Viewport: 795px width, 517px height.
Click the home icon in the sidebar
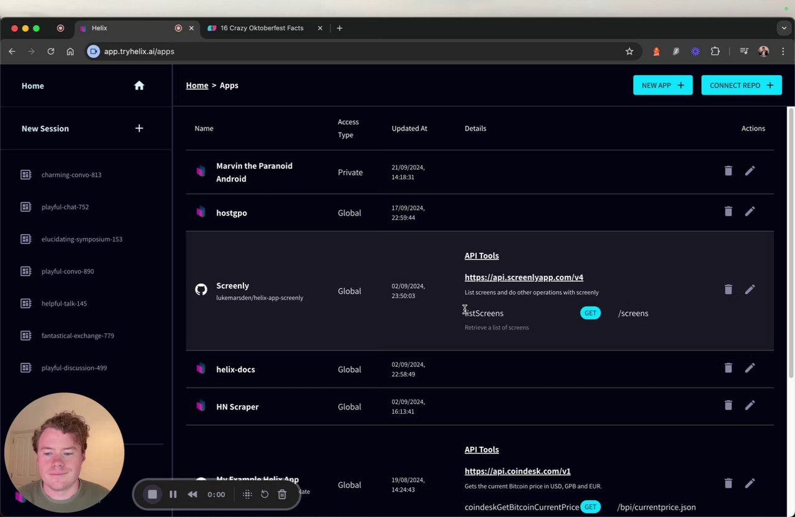coord(139,86)
